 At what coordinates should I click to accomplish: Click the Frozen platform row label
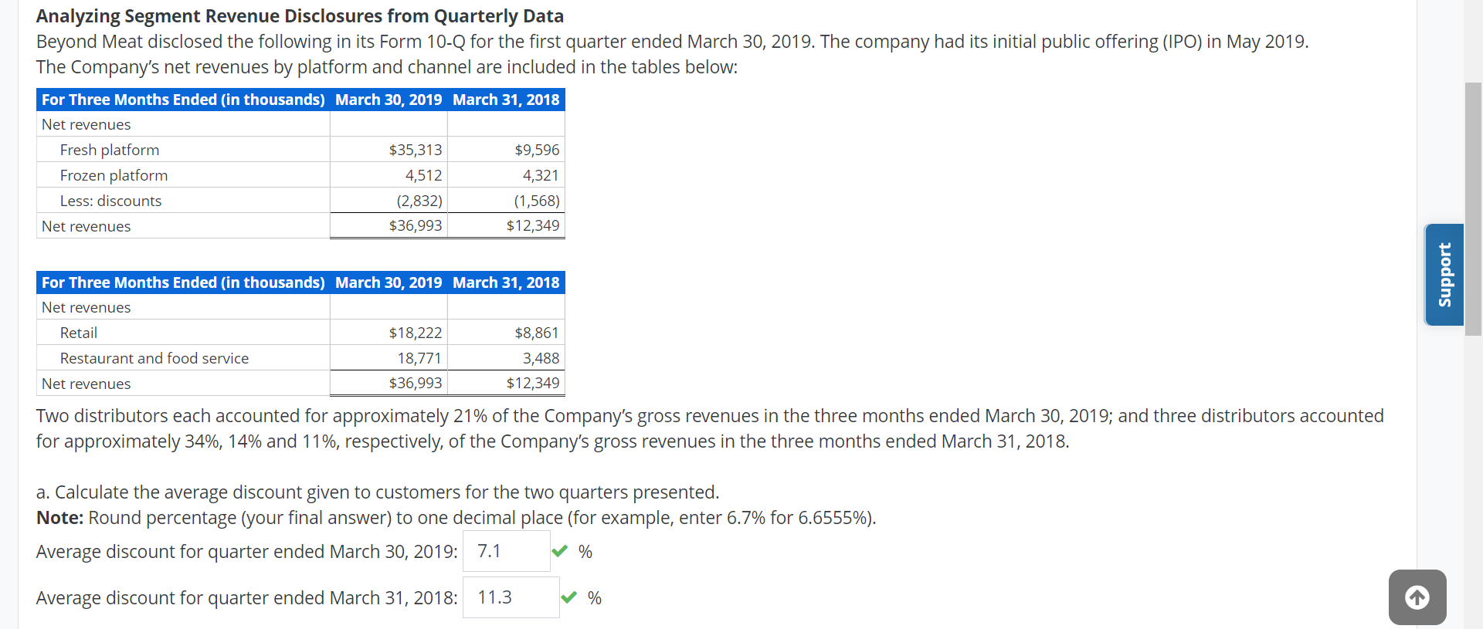(114, 174)
